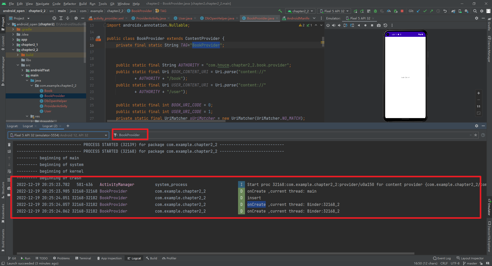Expand the chapter2_1 module folder

(13, 45)
